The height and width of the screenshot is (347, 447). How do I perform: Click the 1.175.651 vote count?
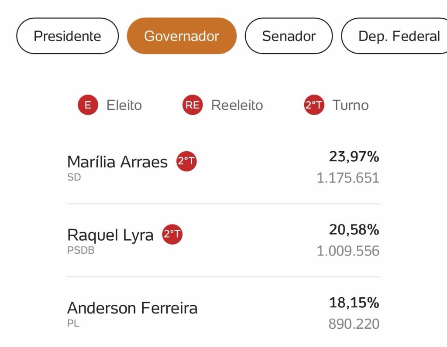tap(348, 178)
